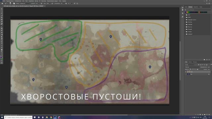Toggle pressure for opacity button
The image size is (212, 119).
click(41, 4)
